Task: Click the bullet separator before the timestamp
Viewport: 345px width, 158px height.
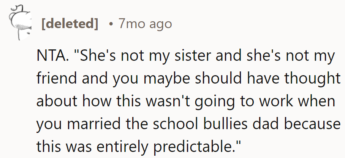Action: pos(110,24)
